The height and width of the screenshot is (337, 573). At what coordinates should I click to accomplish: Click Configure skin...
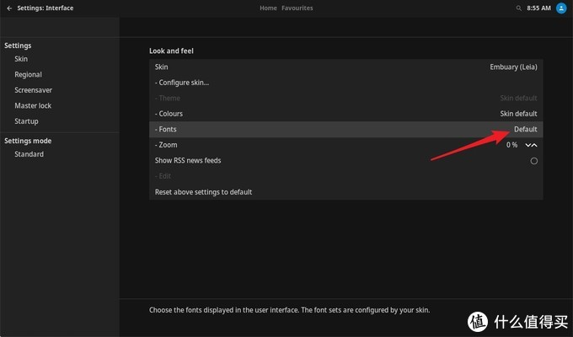click(182, 83)
